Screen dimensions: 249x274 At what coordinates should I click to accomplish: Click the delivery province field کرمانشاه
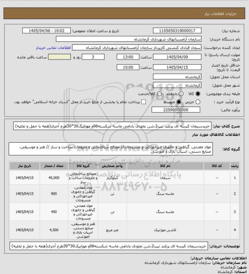point(177,77)
